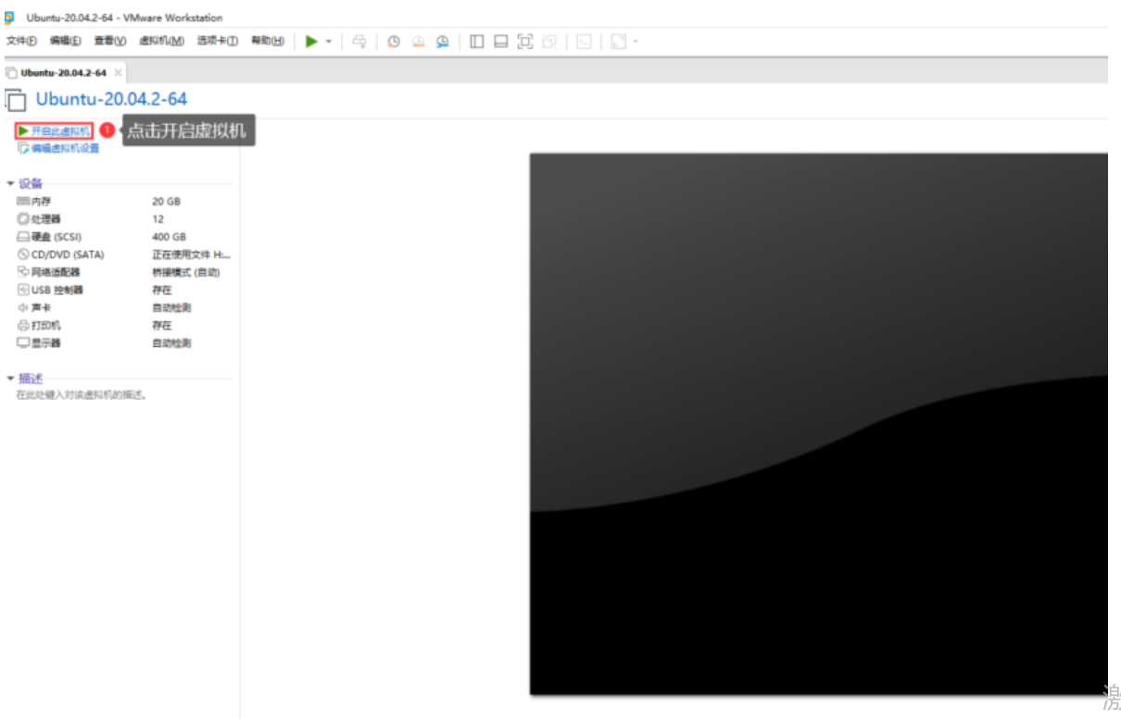Select the processor count 12
Image resolution: width=1121 pixels, height=719 pixels.
157,219
